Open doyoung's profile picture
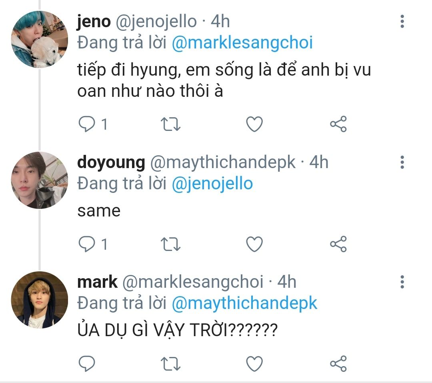The height and width of the screenshot is (383, 432). coord(39,180)
